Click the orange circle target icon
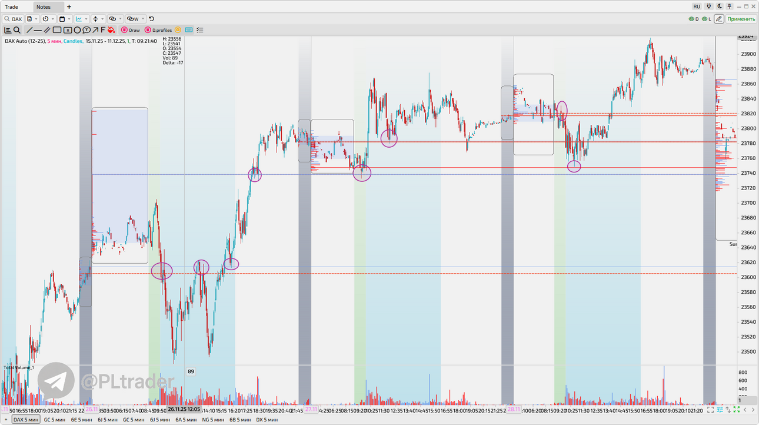This screenshot has height=425, width=759. (178, 30)
